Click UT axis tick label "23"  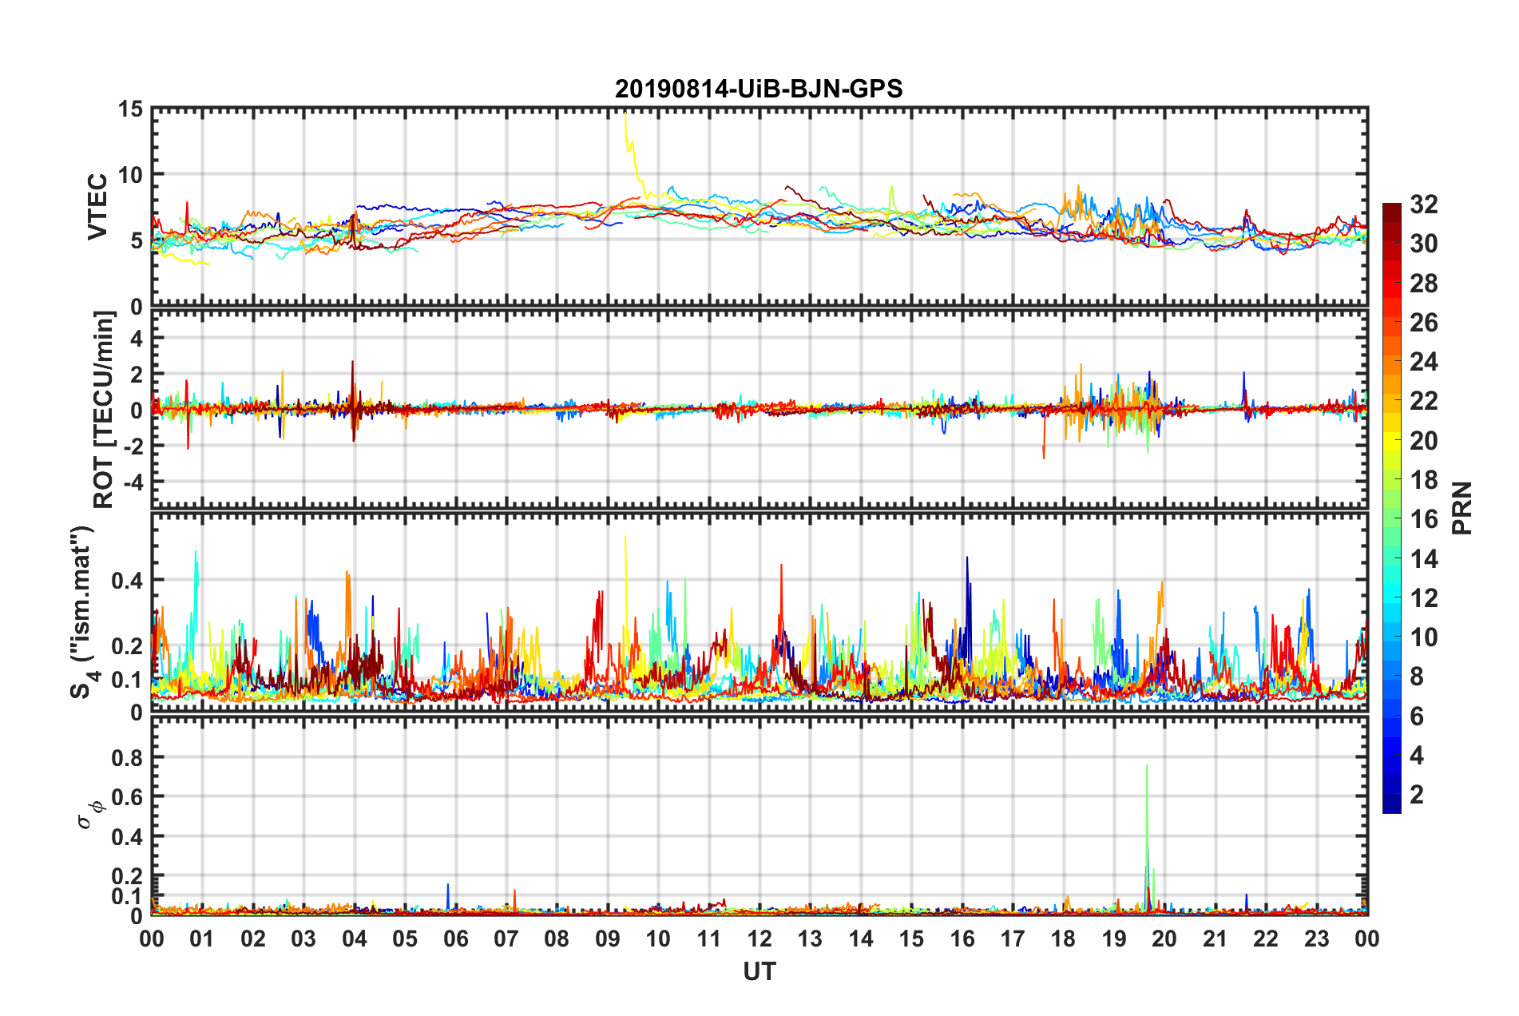(x=1317, y=939)
